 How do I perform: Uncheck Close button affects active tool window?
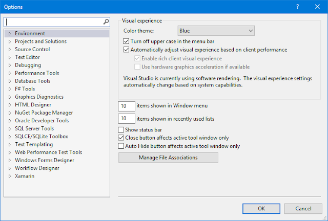pyautogui.click(x=121, y=138)
